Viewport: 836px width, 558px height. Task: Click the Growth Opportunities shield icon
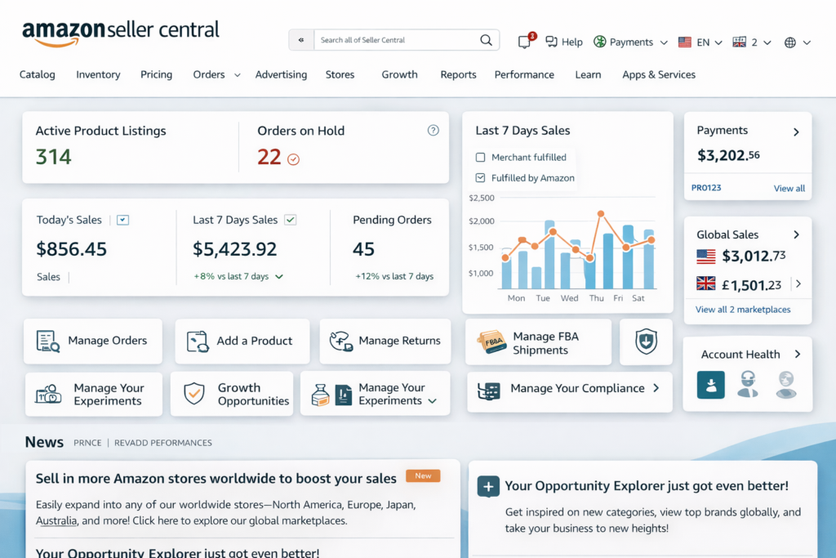click(x=194, y=394)
